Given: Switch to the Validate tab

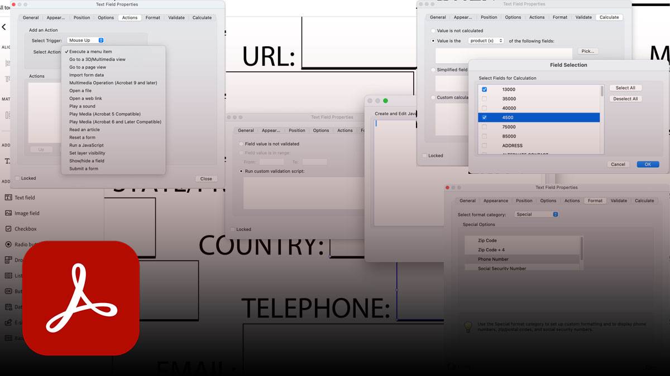Looking at the screenshot, I should [x=176, y=17].
